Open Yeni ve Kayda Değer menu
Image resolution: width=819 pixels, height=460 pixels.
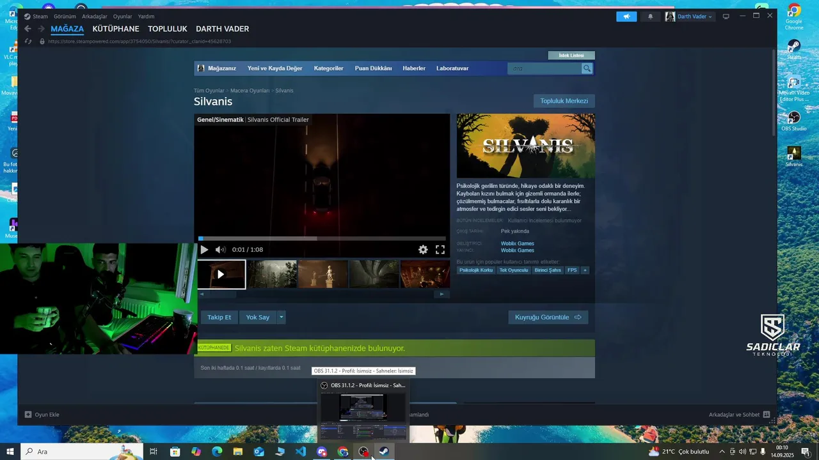coord(274,68)
